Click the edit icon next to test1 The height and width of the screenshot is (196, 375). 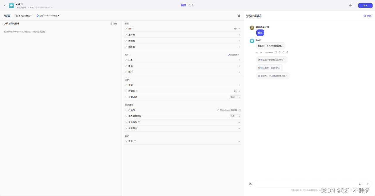click(22, 4)
